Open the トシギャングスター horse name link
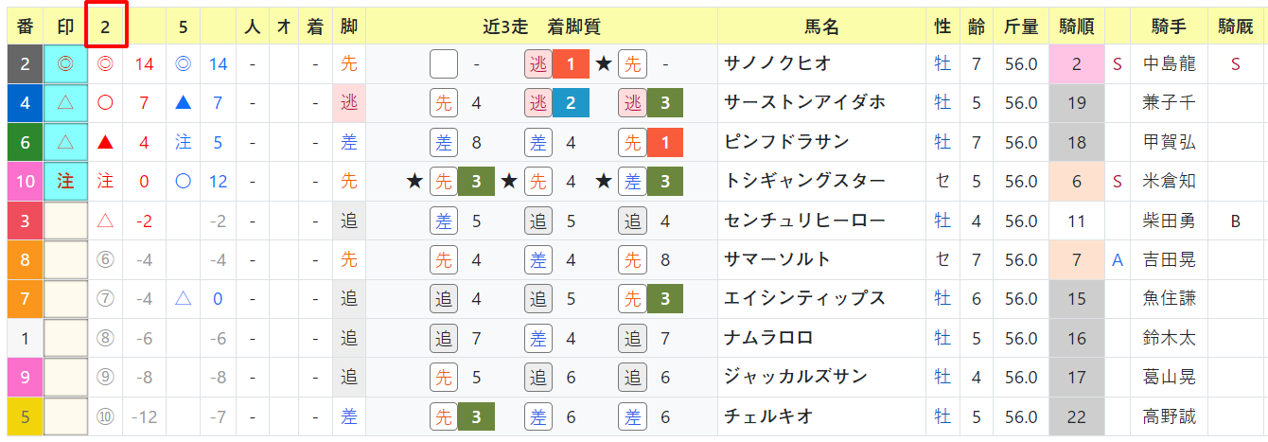The height and width of the screenshot is (442, 1268). [804, 181]
